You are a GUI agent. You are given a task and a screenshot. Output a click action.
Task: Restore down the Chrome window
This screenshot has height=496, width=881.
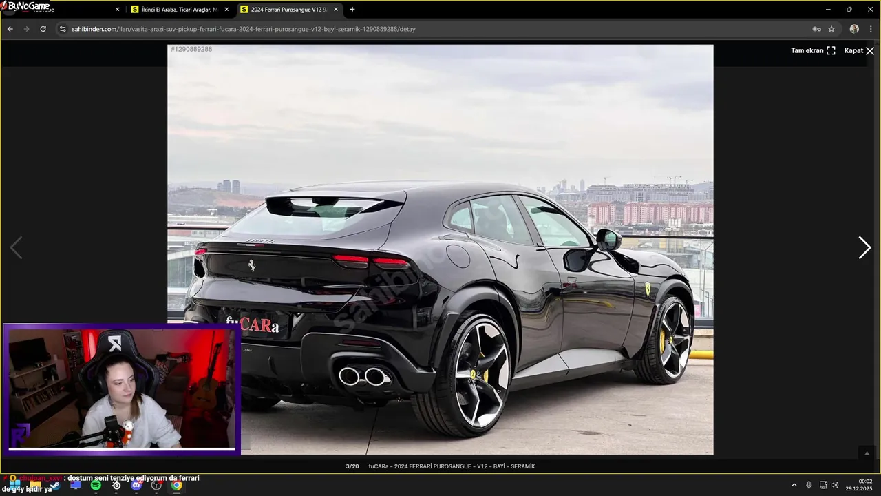(849, 10)
